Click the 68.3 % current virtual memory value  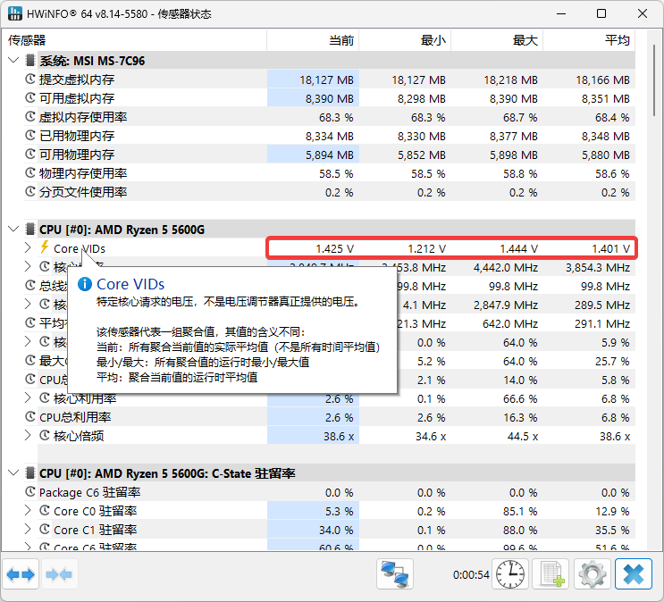(x=336, y=117)
